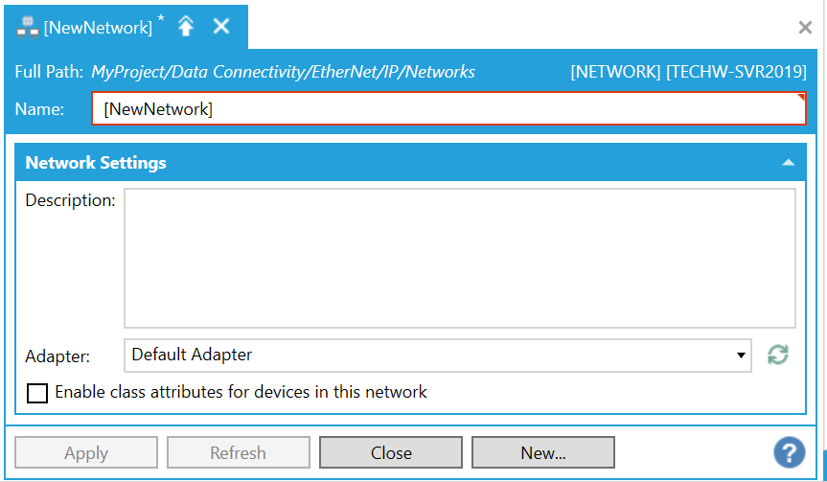This screenshot has width=827, height=482.
Task: Click into the Name input field
Action: tap(448, 108)
